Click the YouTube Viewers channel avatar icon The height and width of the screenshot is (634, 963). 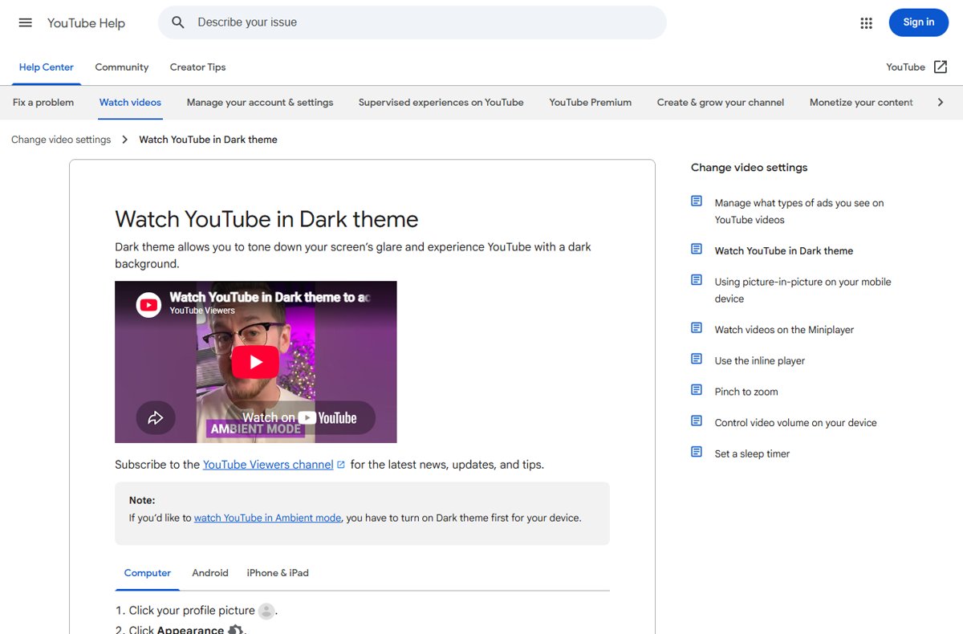[148, 304]
